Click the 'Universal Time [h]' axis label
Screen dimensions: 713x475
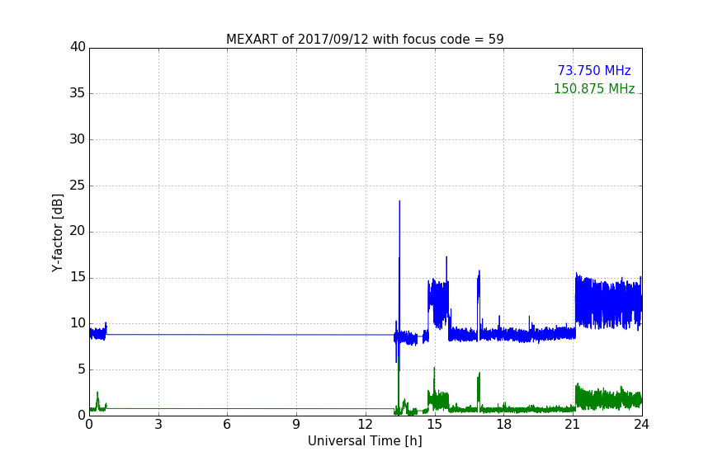pyautogui.click(x=365, y=441)
